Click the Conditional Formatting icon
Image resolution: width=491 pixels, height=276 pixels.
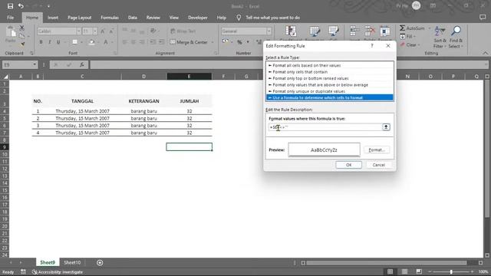291,31
